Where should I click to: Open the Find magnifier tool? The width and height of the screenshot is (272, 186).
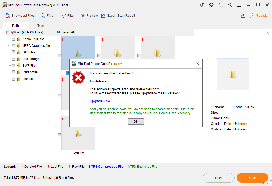tap(43, 15)
